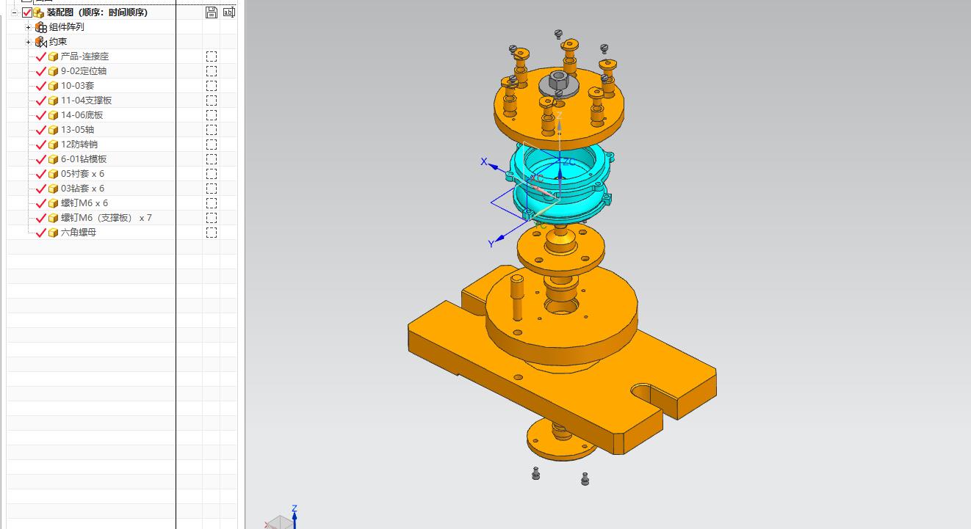Select the 12防转销 component name
Screen dimensions: 971x529
tap(79, 145)
